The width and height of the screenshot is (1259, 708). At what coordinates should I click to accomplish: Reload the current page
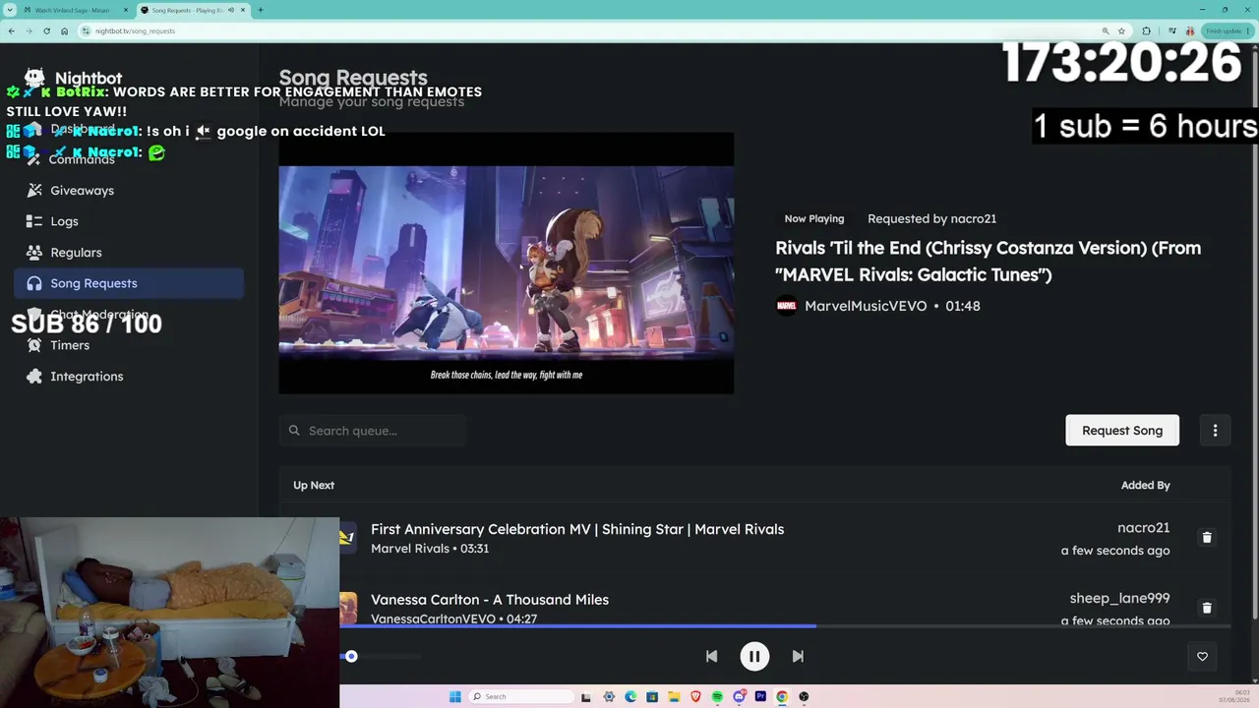(46, 30)
